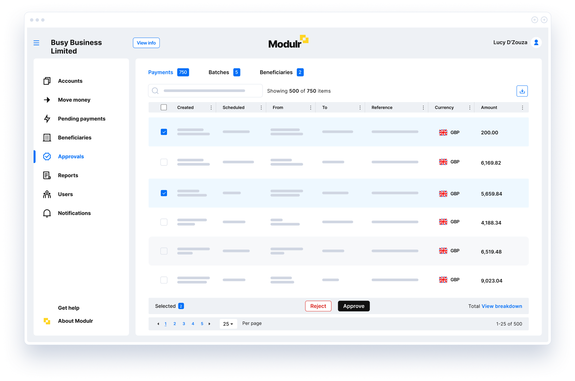Open Created column options menu

[x=211, y=108]
